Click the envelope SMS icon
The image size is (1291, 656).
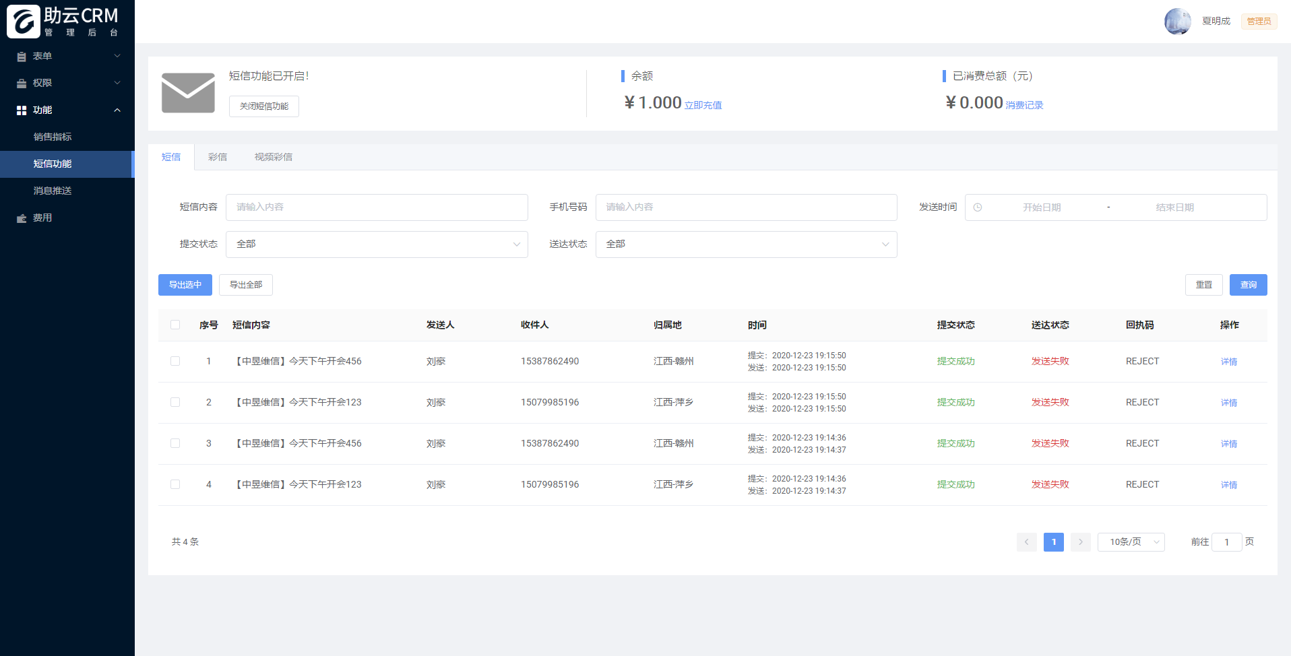tap(188, 93)
